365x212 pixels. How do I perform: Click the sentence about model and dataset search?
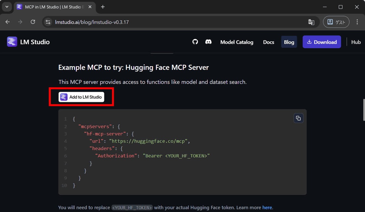[x=152, y=82]
